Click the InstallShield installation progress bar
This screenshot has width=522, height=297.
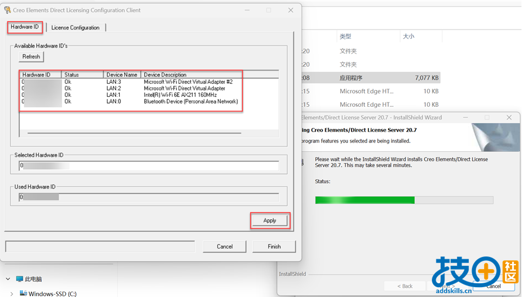[x=404, y=200]
